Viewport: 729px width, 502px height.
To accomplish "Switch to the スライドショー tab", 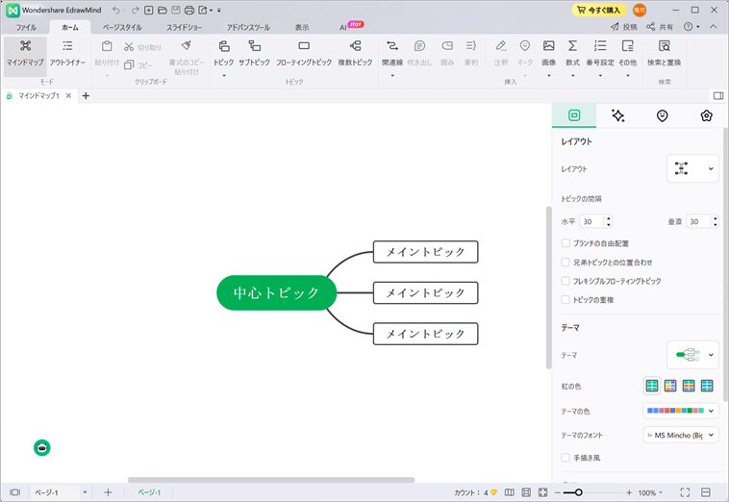I will [x=184, y=28].
